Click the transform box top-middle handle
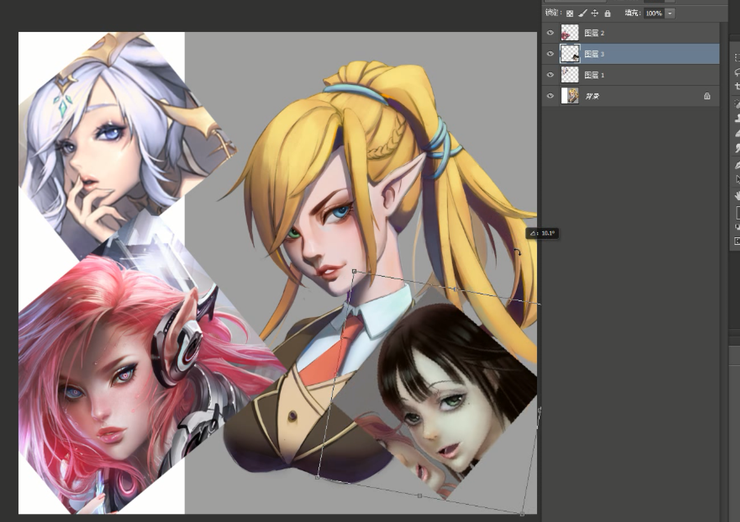 tap(456, 289)
